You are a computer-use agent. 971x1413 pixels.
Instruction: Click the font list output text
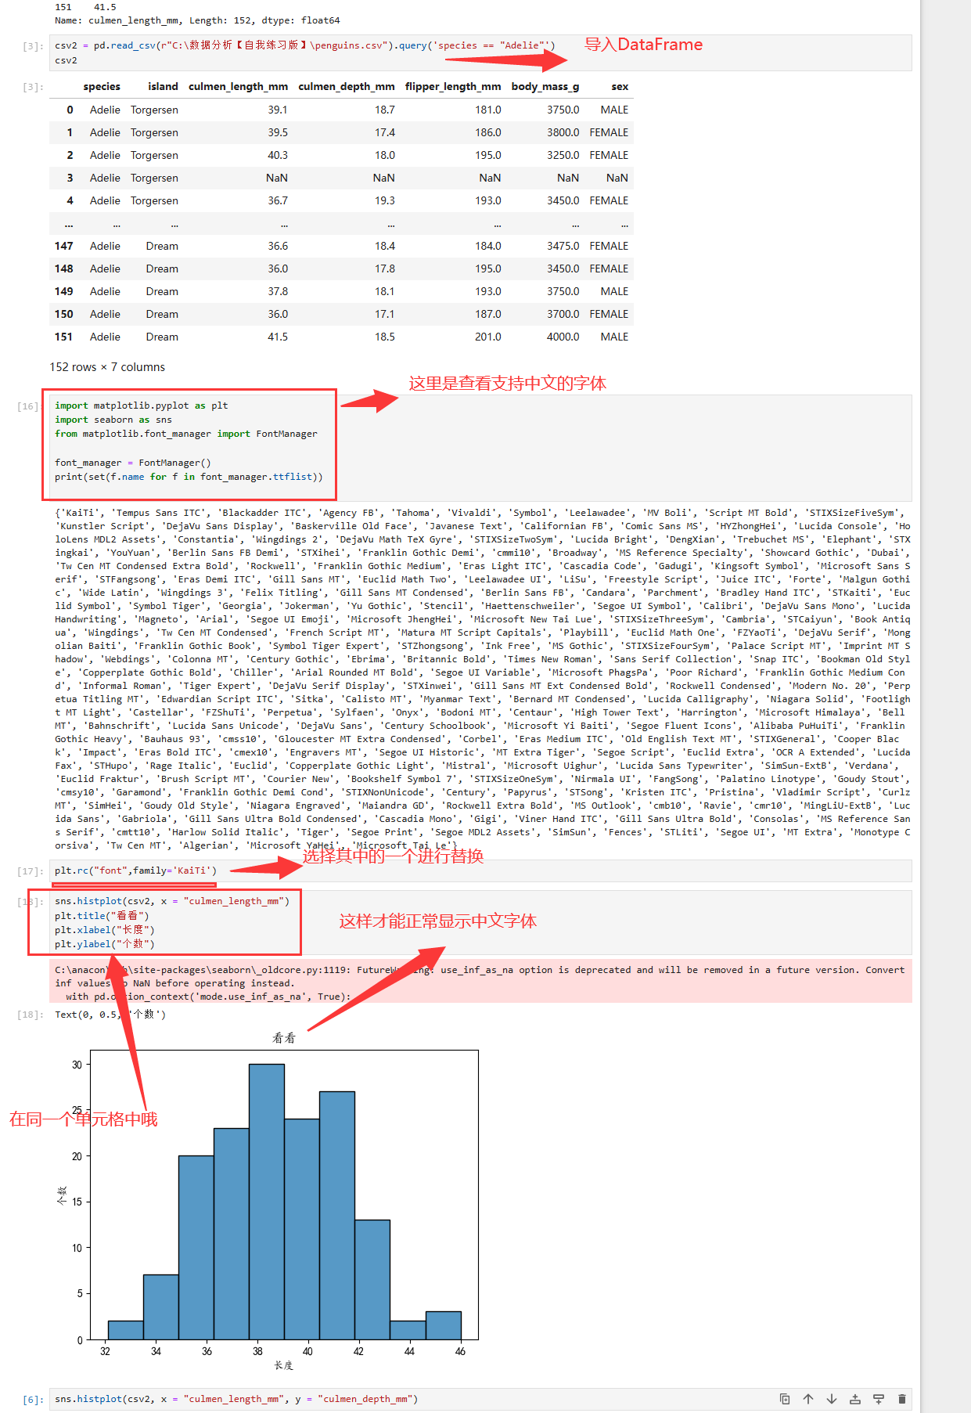[x=483, y=679]
